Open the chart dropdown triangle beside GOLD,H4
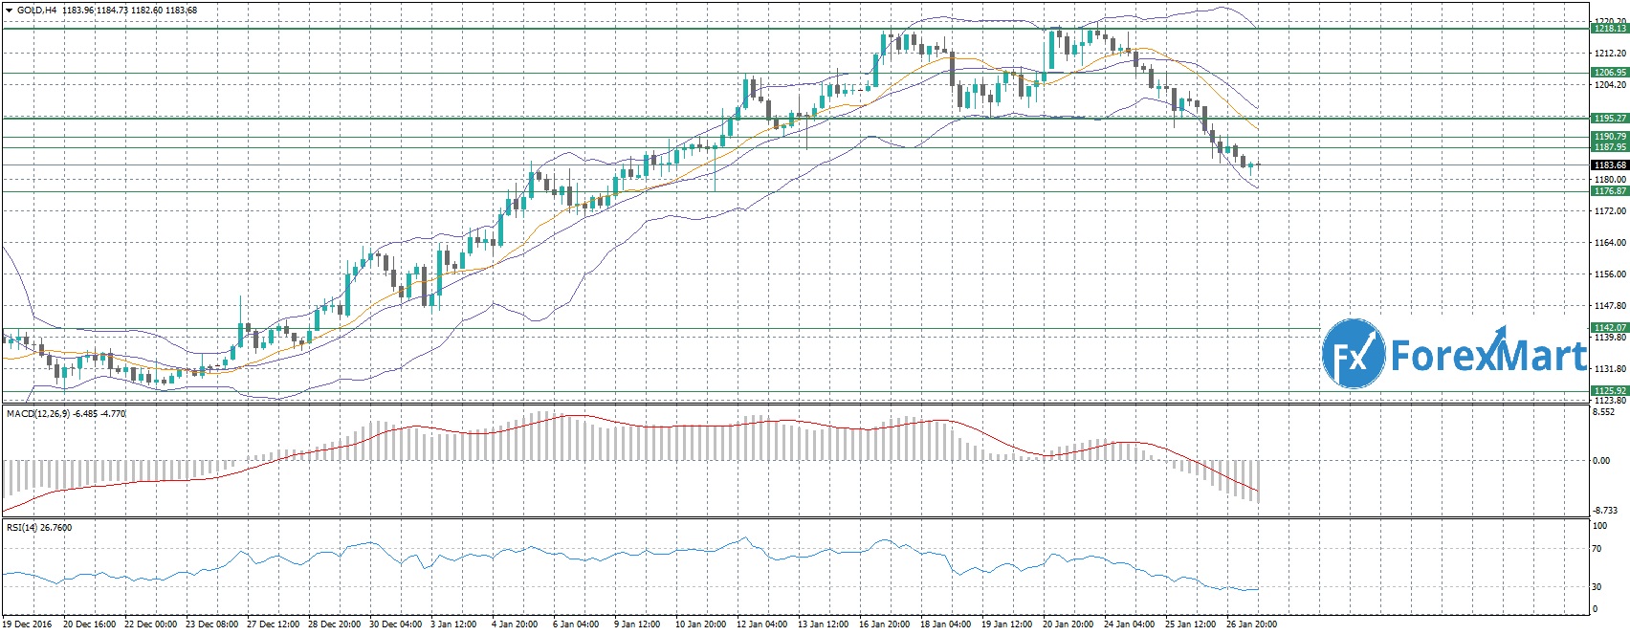The image size is (1630, 635). 10,11
